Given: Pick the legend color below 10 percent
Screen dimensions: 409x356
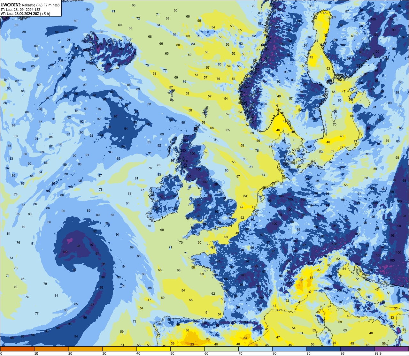Looking at the screenshot, I should pos(17,349).
